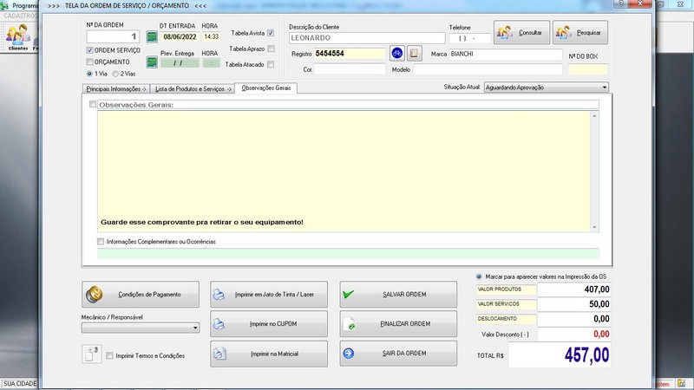Select the 2 Vias radio option
Viewport: 694px width, 390px height.
115,74
